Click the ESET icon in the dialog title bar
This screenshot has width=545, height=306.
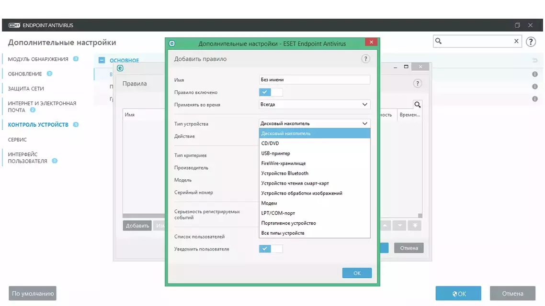tap(172, 44)
